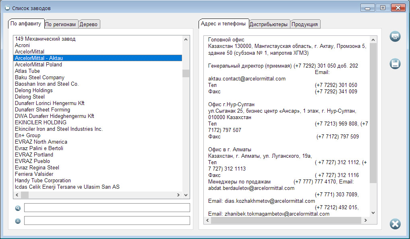Select the plain ArcelorMittal entry
The width and height of the screenshot is (410, 239).
[97, 52]
